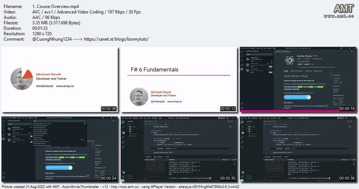Screen dimensions: 359x189
Task: Open Search activity icon in 00:00:30 frame
Action: coord(123,127)
